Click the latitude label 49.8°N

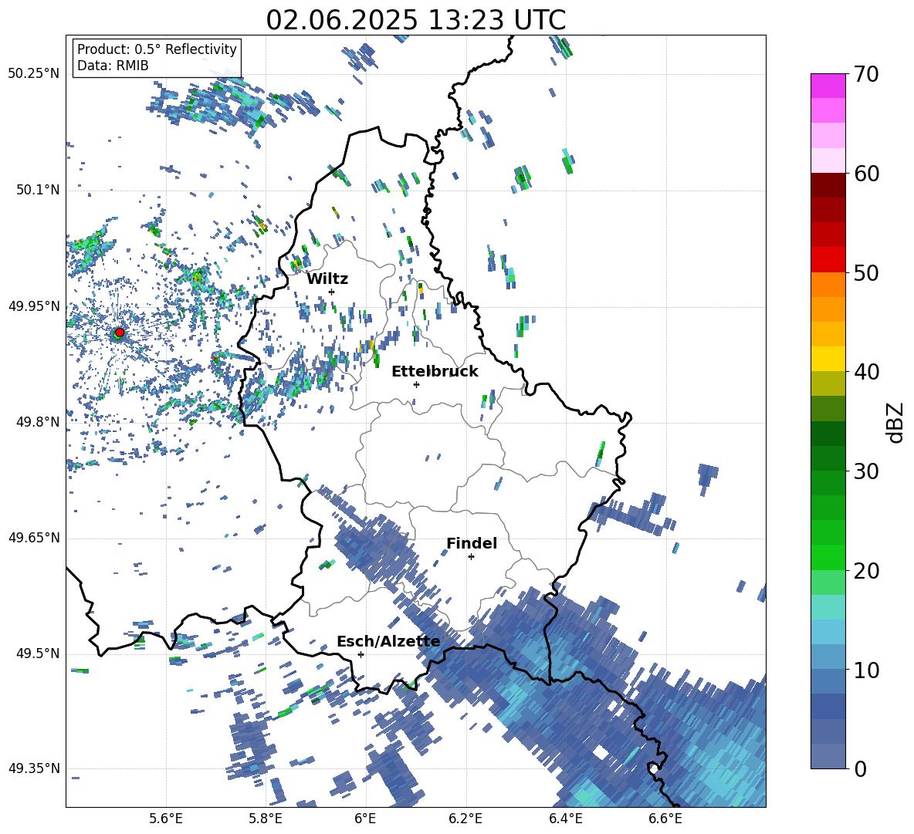point(37,422)
